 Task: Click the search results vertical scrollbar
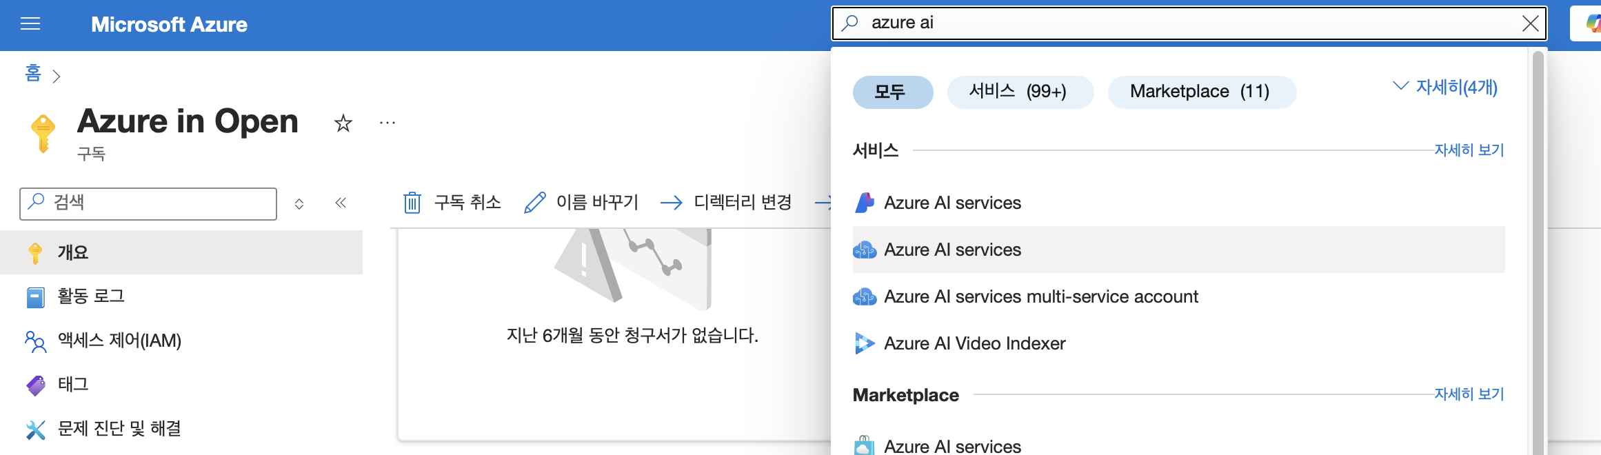pyautogui.click(x=1538, y=253)
